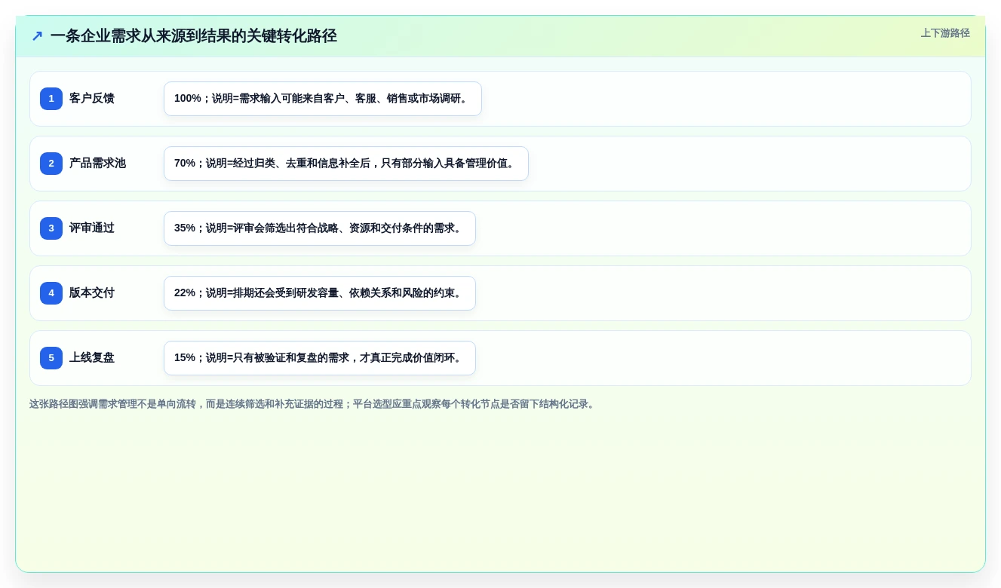The height and width of the screenshot is (588, 1001).
Task: Open the 15% description box
Action: (320, 358)
